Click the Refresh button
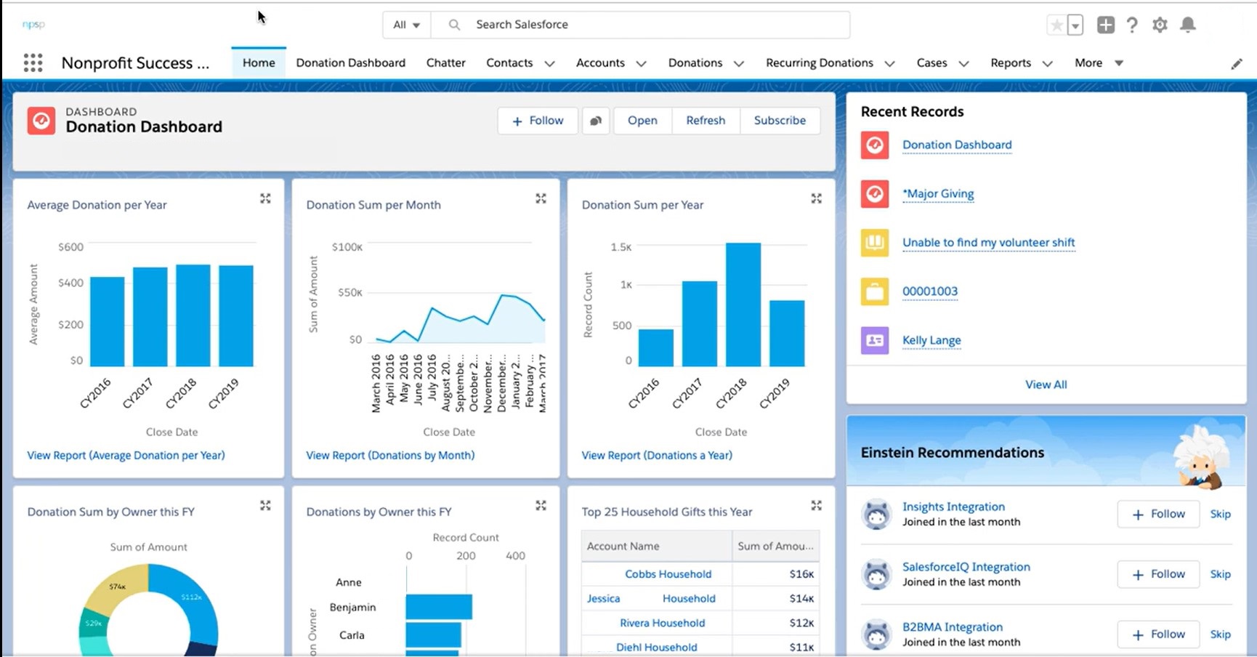This screenshot has width=1257, height=657. pyautogui.click(x=705, y=120)
